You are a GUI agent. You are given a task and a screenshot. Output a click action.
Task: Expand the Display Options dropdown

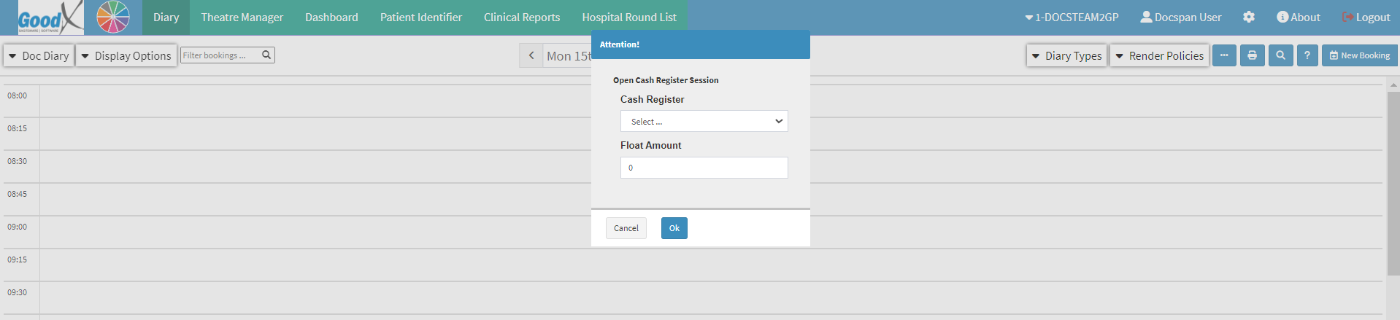[x=126, y=55]
